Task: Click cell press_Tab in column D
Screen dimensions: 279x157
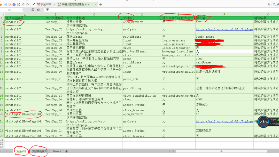Action: [x=142, y=79]
